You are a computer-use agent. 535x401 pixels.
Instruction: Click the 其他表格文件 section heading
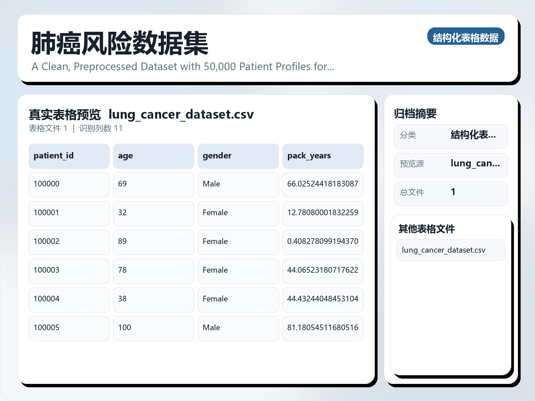point(427,229)
